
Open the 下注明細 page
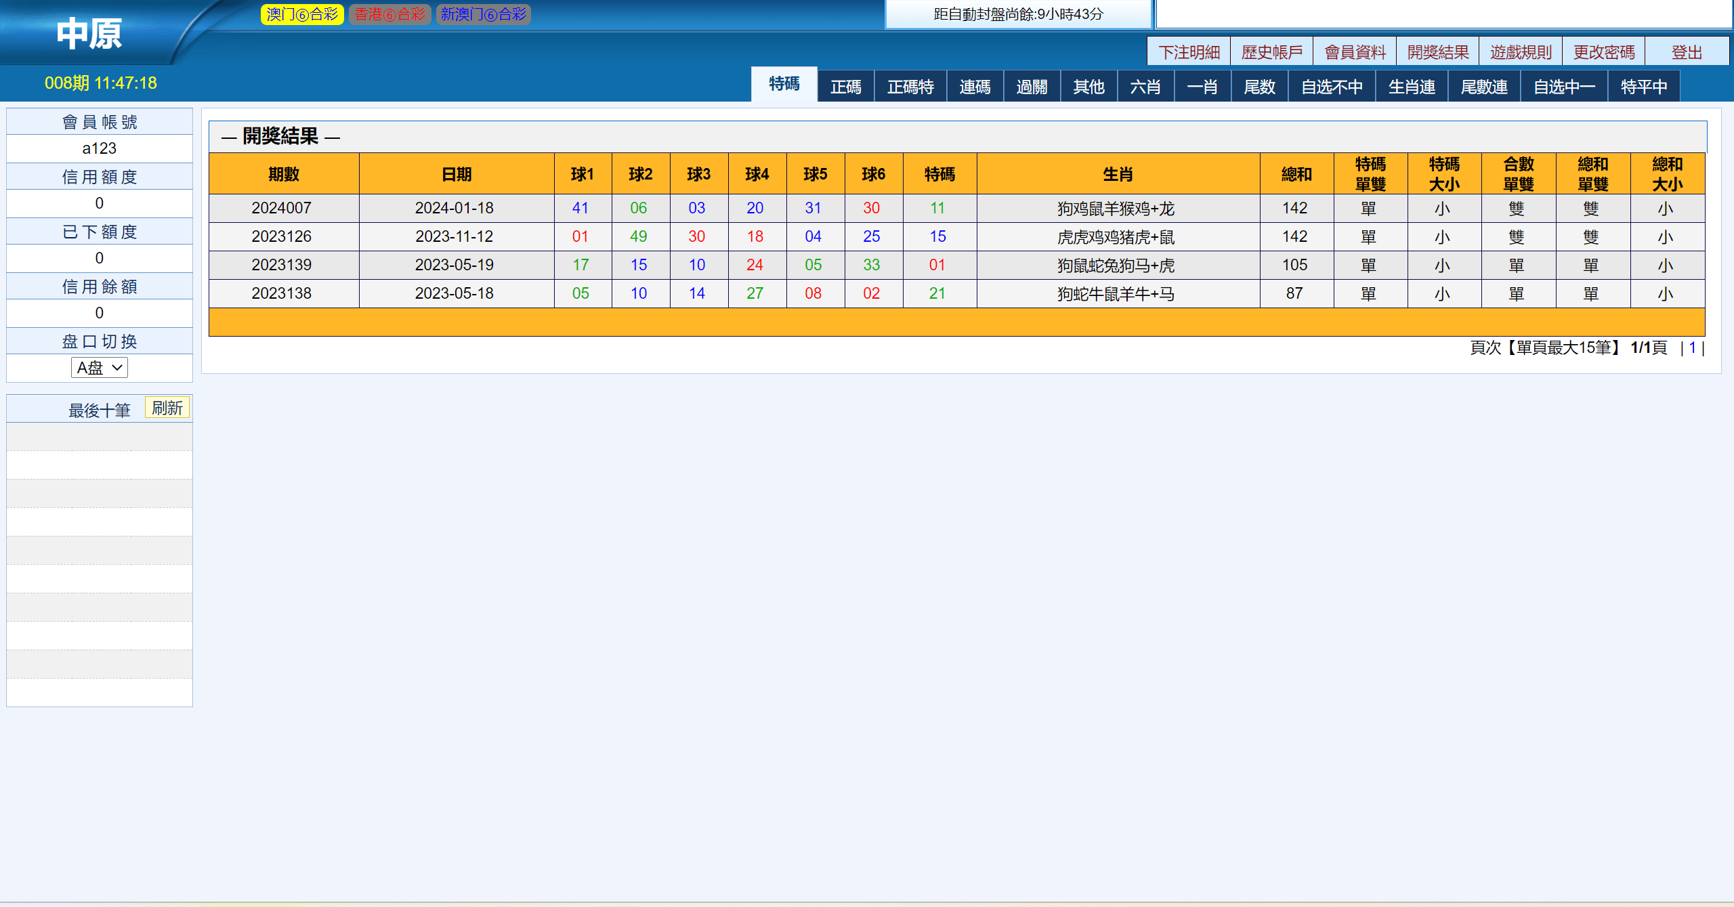pyautogui.click(x=1189, y=52)
